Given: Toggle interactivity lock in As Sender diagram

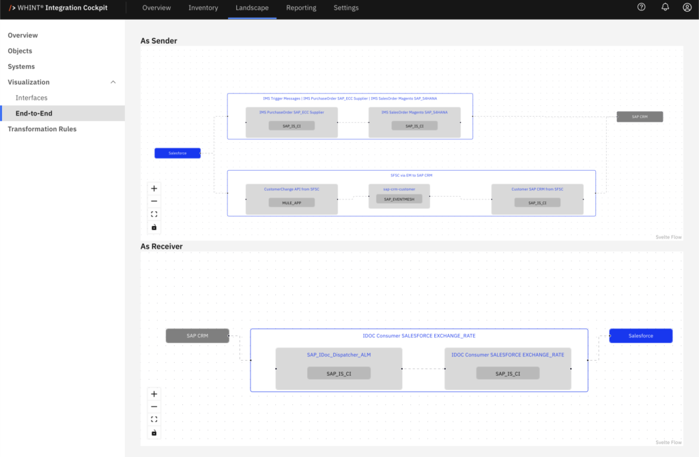Looking at the screenshot, I should [x=154, y=227].
